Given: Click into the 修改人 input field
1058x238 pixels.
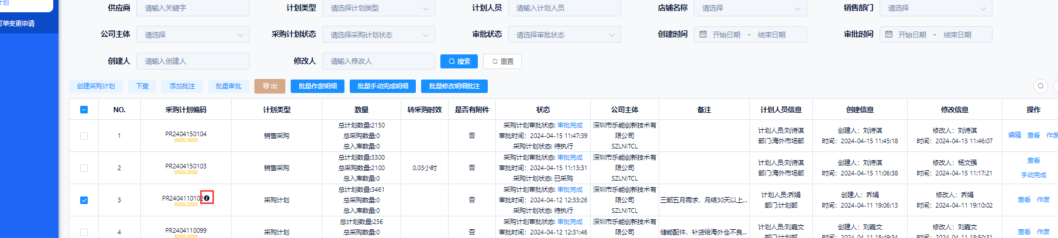Looking at the screenshot, I should 378,61.
